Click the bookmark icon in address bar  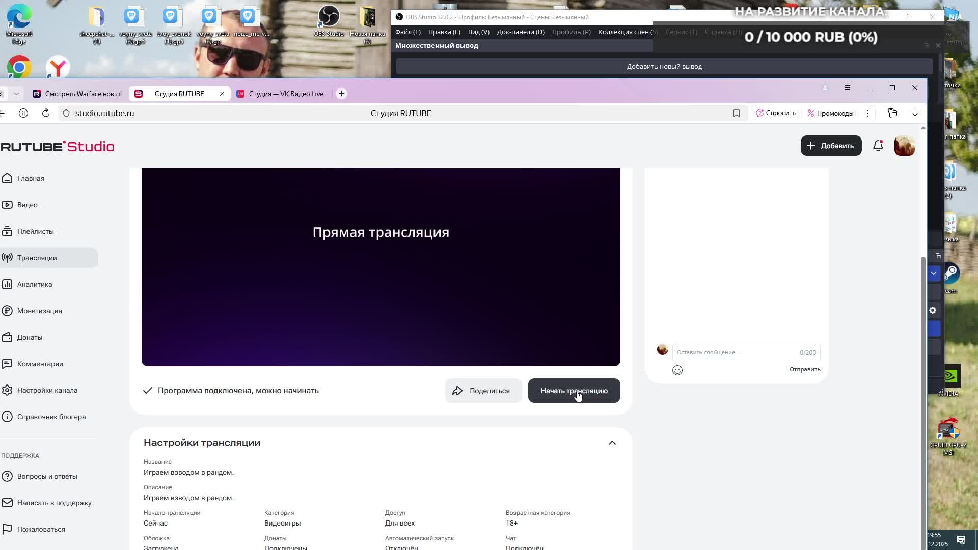(736, 113)
